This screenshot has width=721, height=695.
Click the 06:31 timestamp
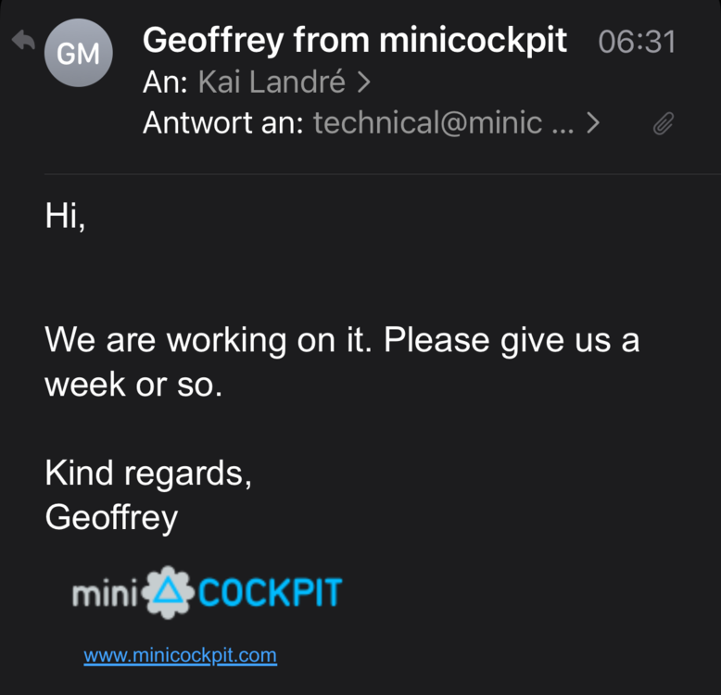[x=637, y=42]
